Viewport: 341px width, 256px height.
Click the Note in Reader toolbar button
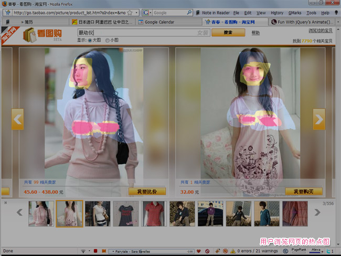(212, 13)
